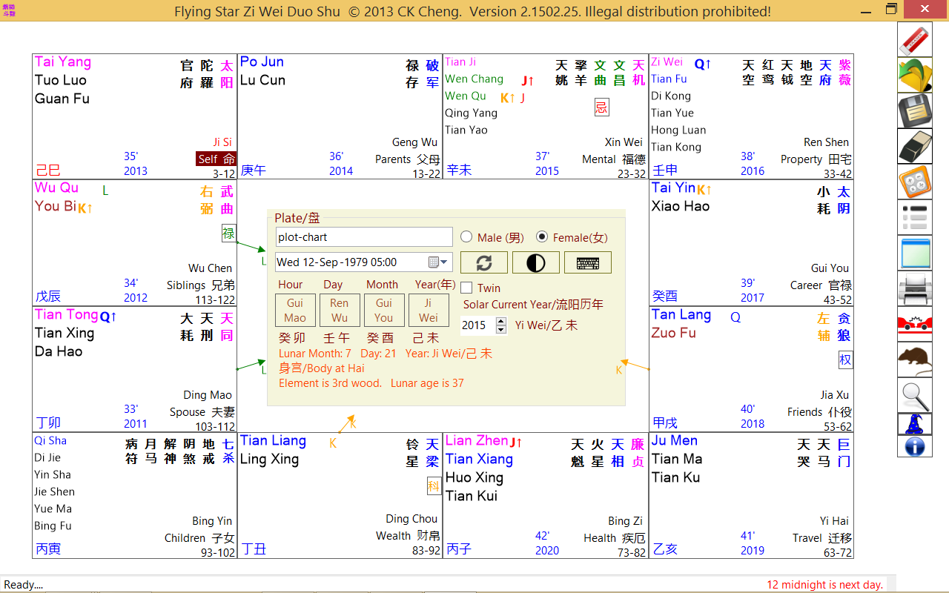Select the Male (男) radio button
949x593 pixels.
(466, 237)
